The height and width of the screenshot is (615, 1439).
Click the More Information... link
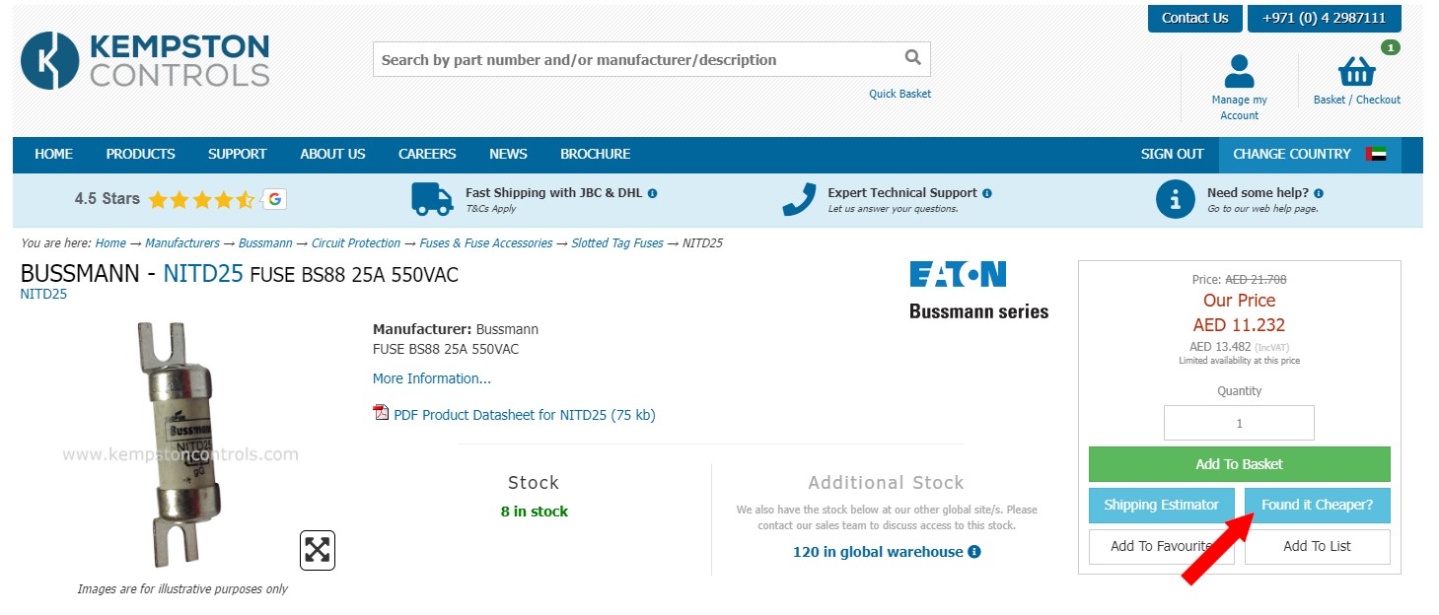point(432,378)
